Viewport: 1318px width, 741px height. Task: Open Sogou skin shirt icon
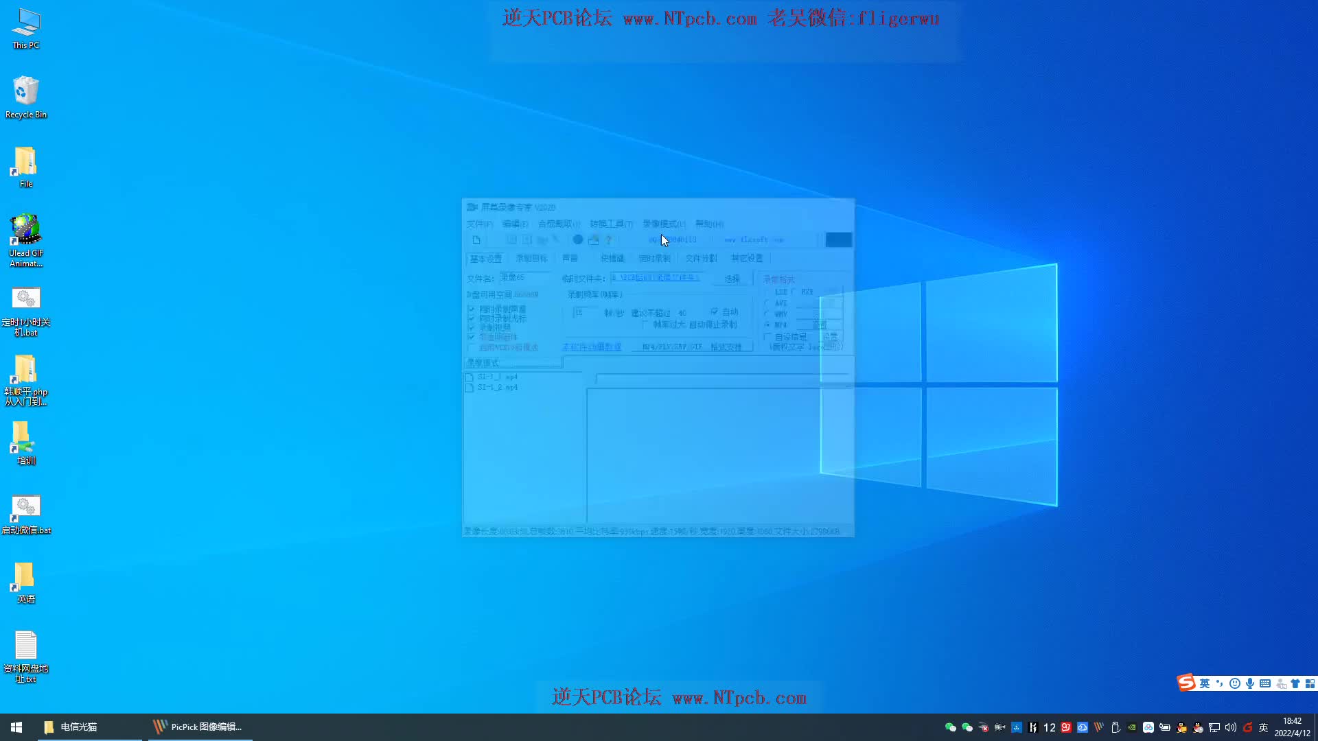tap(1295, 683)
